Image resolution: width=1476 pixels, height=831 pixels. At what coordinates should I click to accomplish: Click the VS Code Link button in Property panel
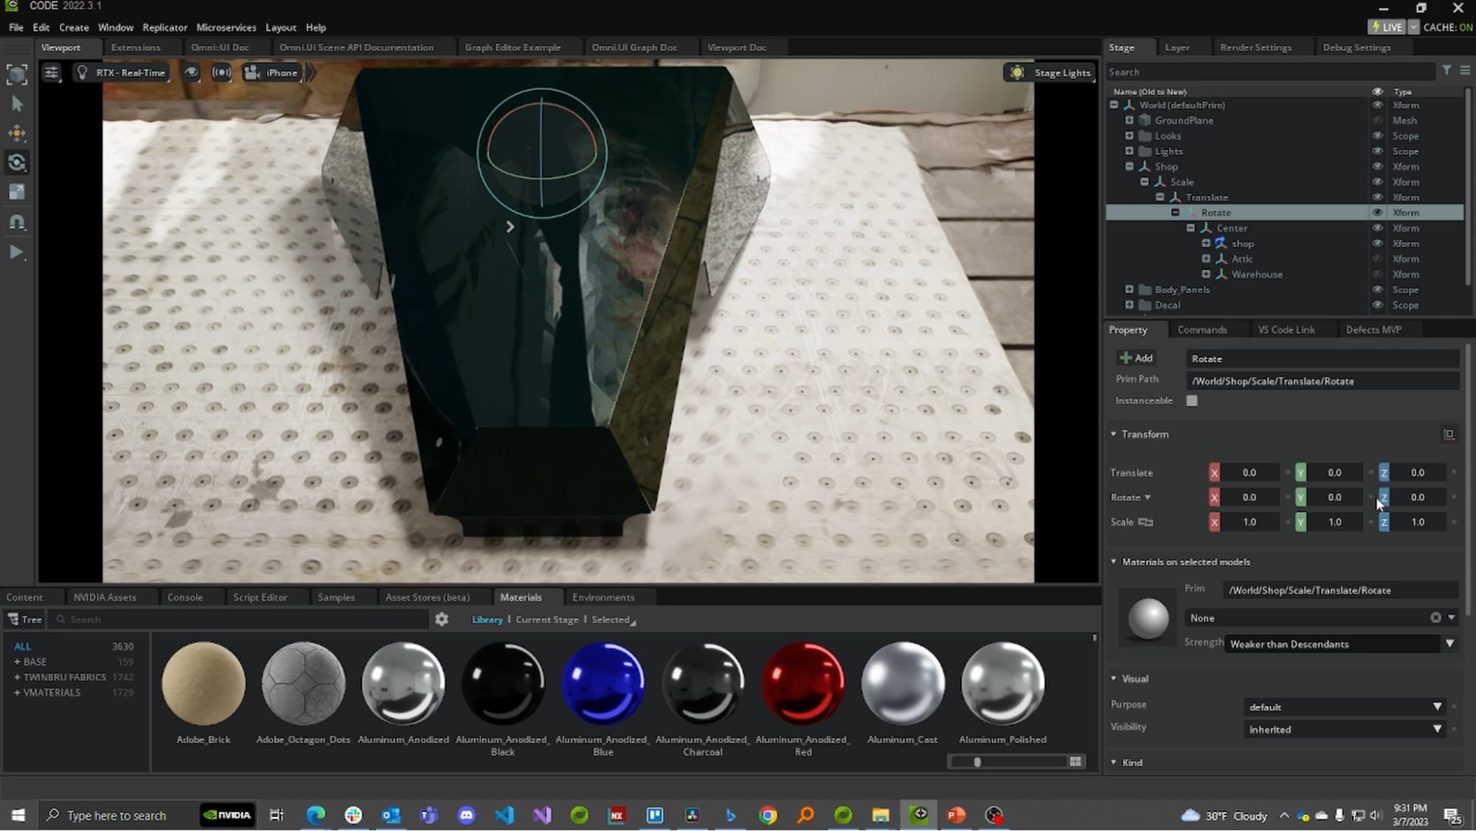(1286, 329)
